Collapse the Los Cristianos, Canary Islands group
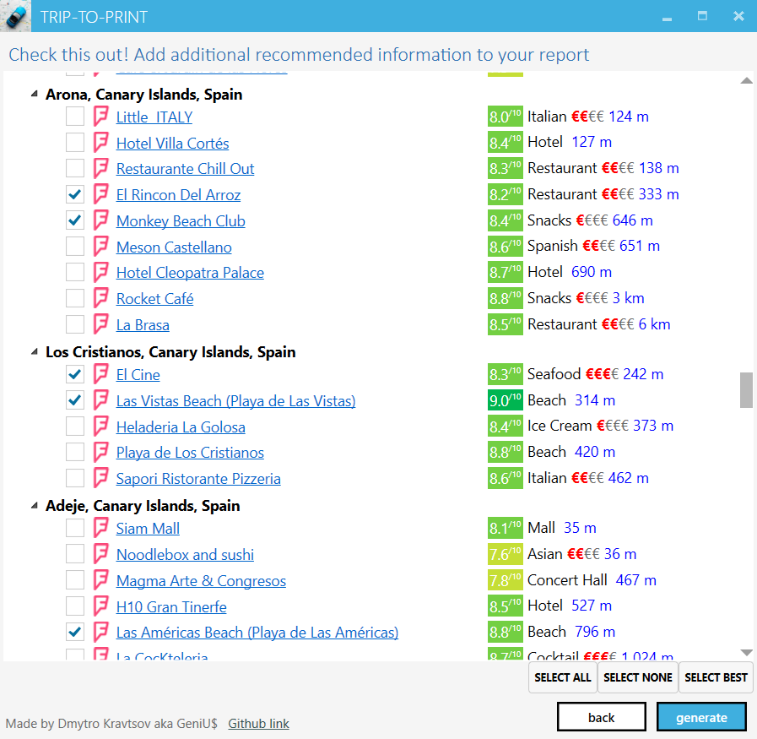The height and width of the screenshot is (739, 757). tap(35, 351)
